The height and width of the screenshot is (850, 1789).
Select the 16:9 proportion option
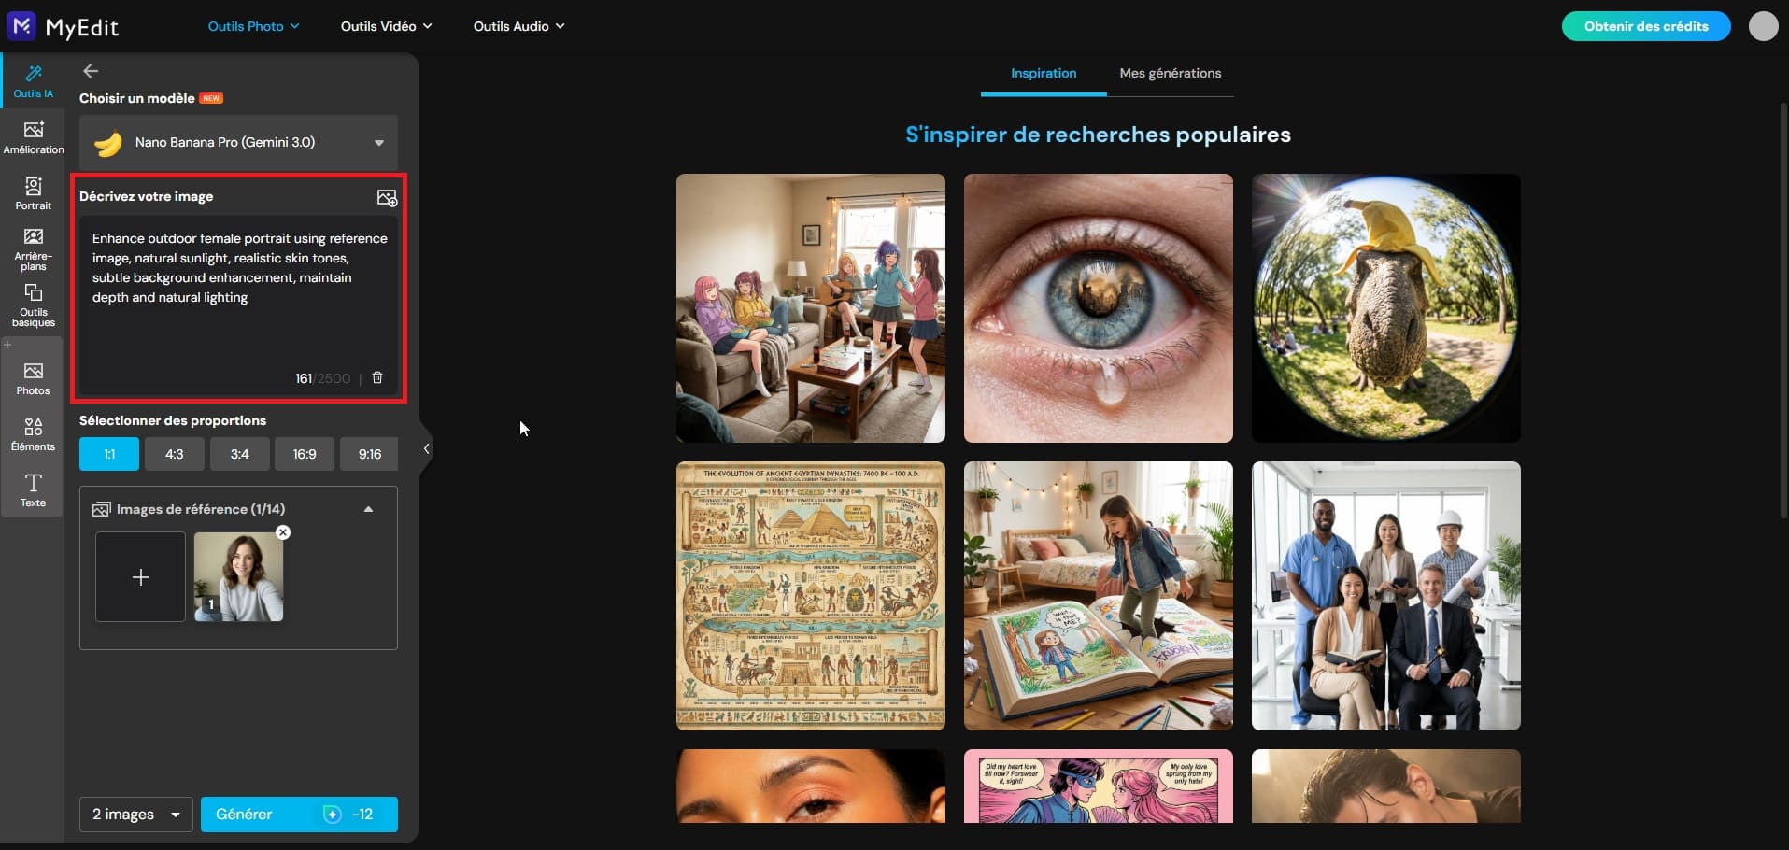[304, 454]
